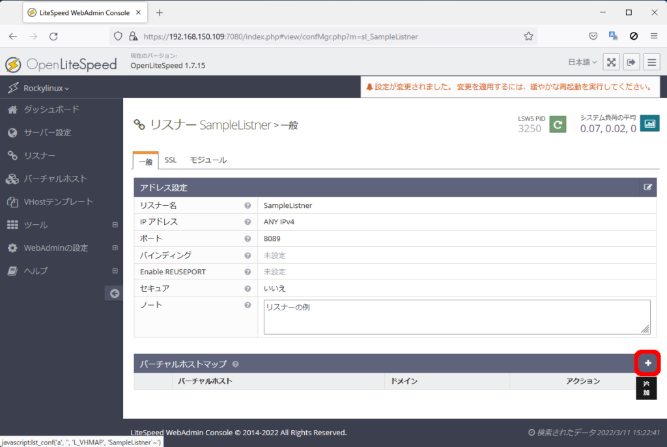Expand the Rockylinux server dropdown
This screenshot has height=447, width=667.
46,88
